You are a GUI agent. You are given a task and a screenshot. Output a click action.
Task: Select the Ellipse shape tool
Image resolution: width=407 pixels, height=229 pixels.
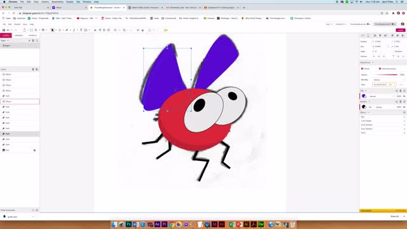[x=60, y=30]
